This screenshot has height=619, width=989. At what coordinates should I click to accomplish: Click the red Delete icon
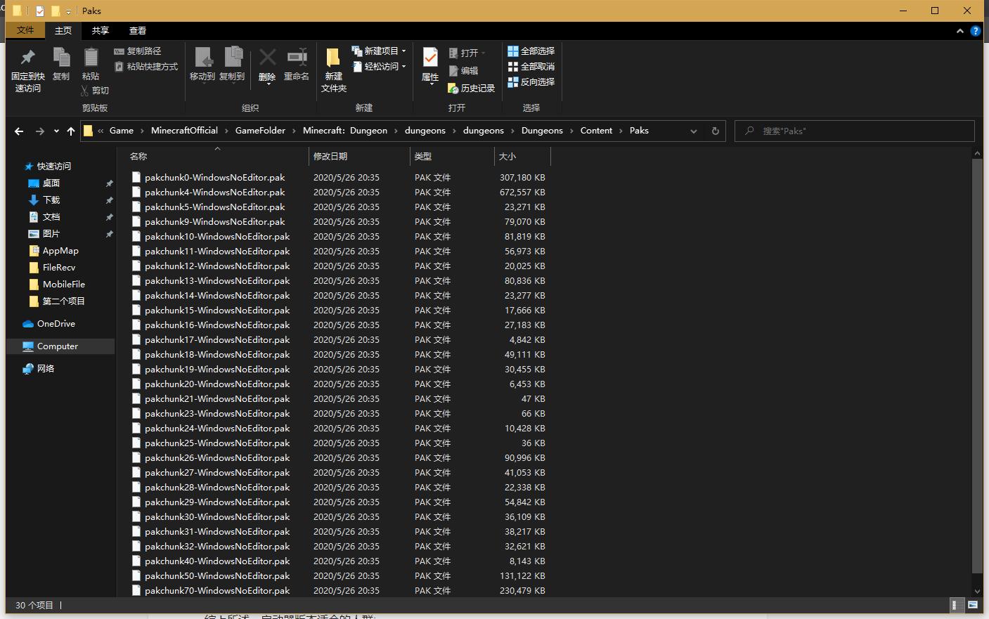point(267,58)
